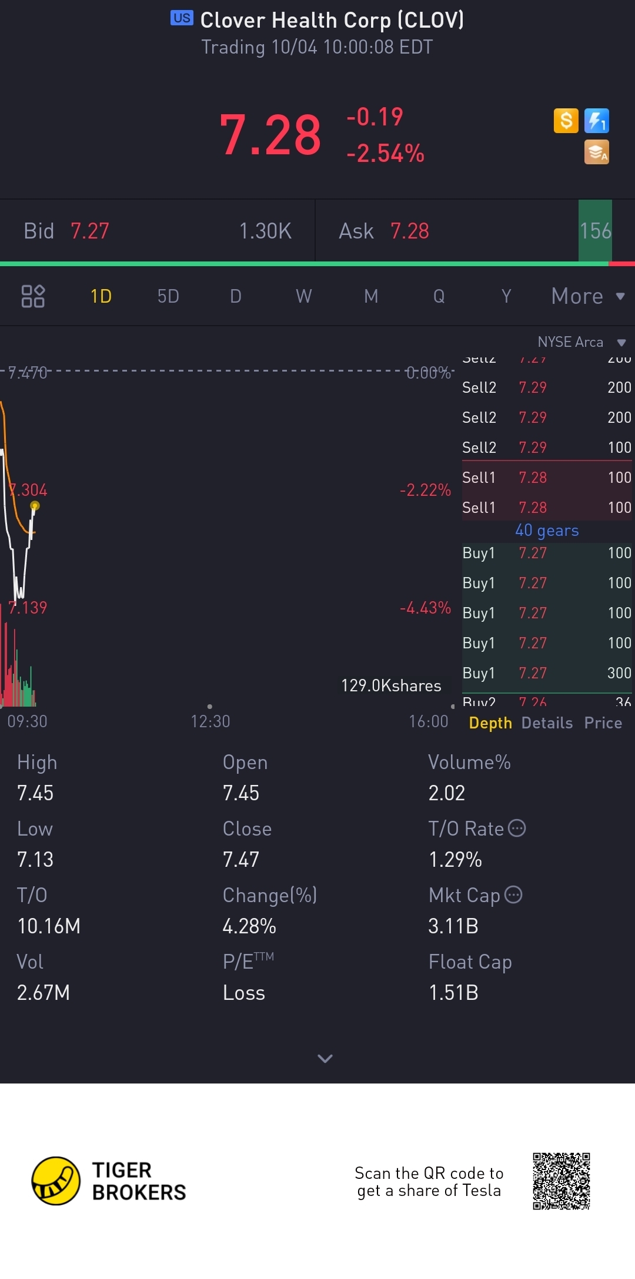This screenshot has width=635, height=1279.
Task: Tap the T/O Rate info icon
Action: pyautogui.click(x=517, y=828)
